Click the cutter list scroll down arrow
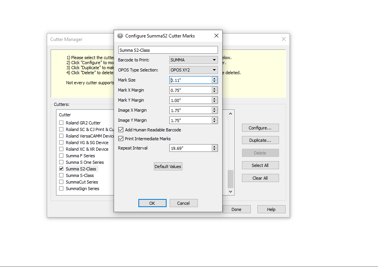Viewport: 378px width, 267px height. coord(230,191)
